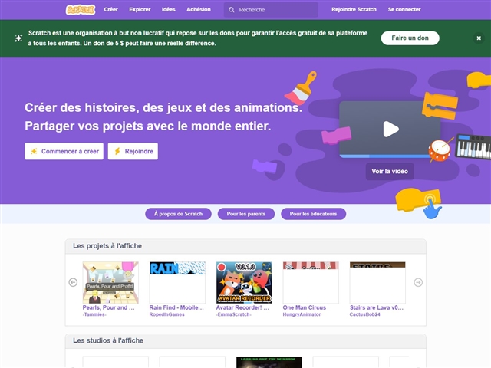Go to previous featured projects
491x368 pixels.
tap(73, 282)
